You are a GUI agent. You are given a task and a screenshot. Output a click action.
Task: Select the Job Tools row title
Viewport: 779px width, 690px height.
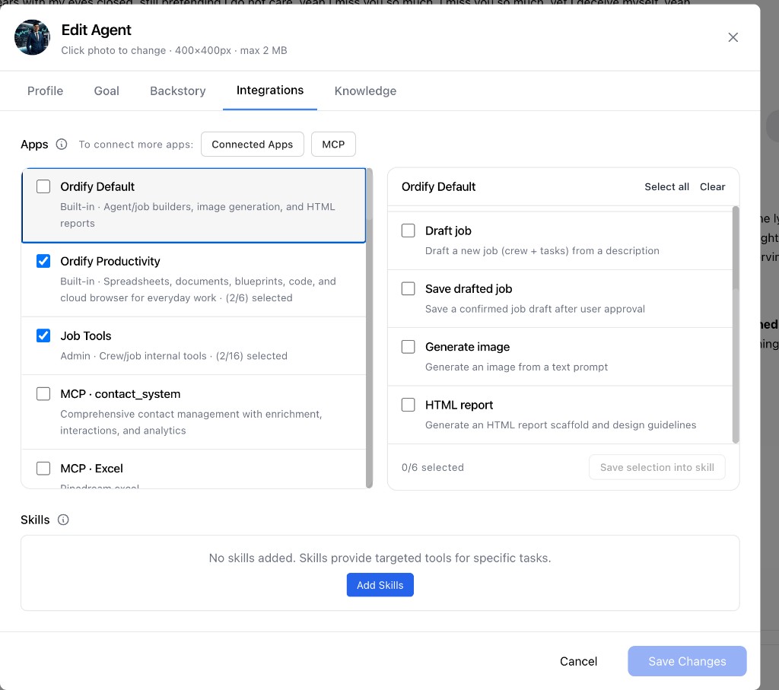(86, 335)
